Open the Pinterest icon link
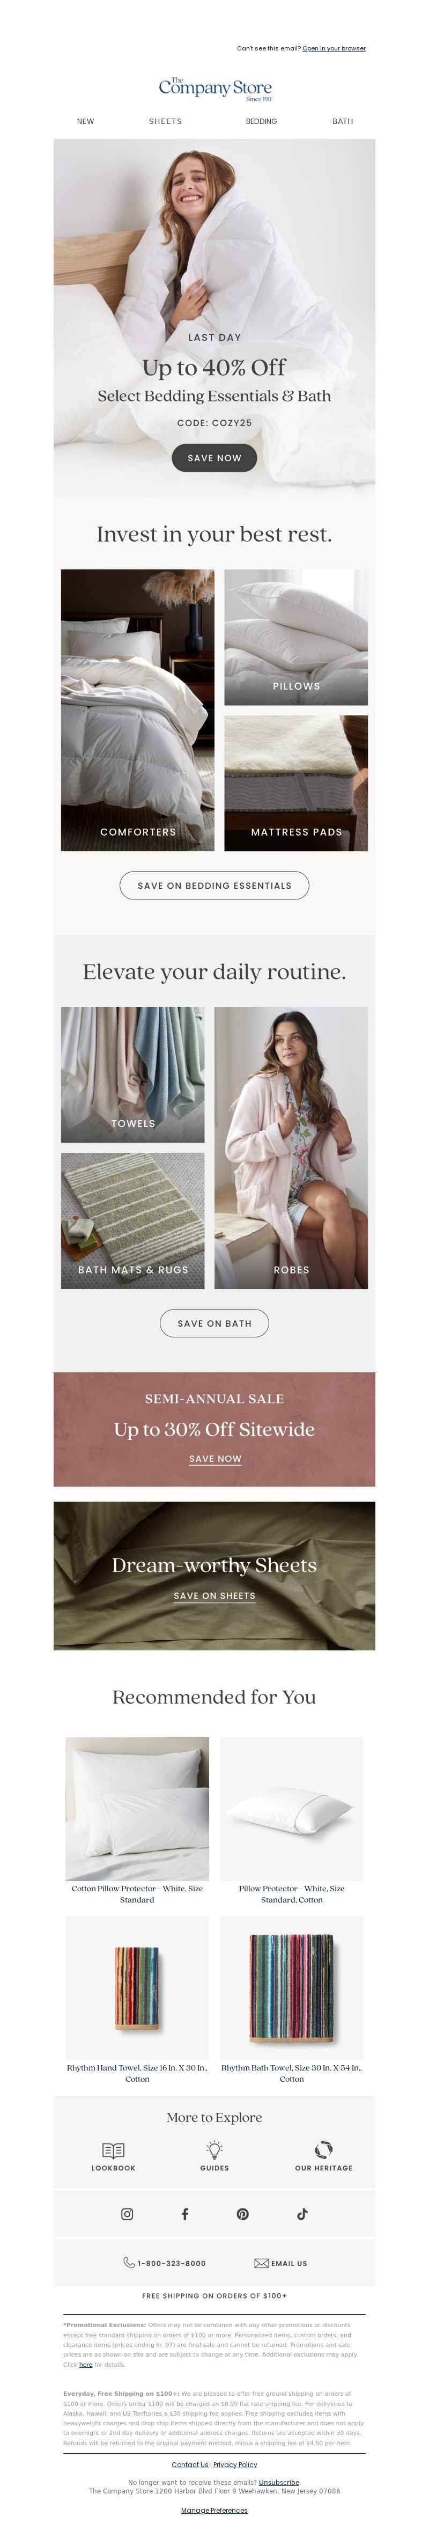 click(242, 2214)
